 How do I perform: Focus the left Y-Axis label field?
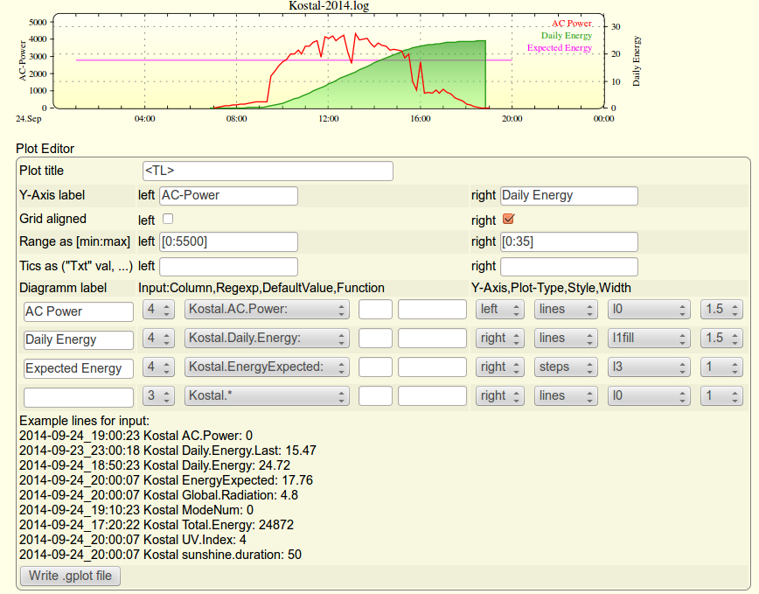click(228, 196)
